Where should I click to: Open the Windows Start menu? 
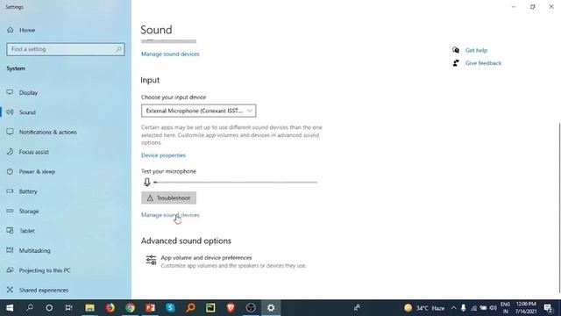coord(10,308)
